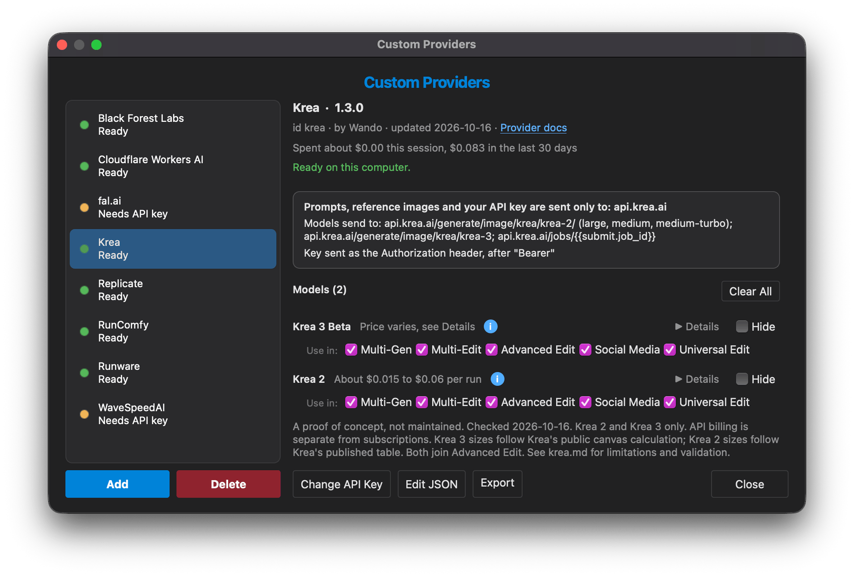Select the Krea provider row

point(173,249)
